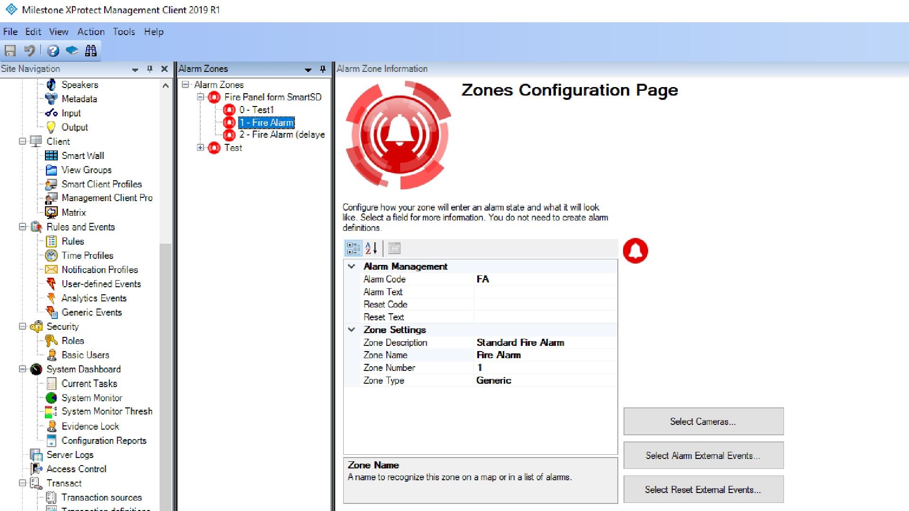Expand the Test alarm zone node
The width and height of the screenshot is (909, 511).
click(x=200, y=148)
